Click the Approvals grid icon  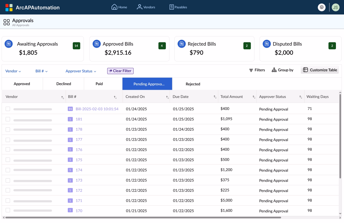[7, 22]
